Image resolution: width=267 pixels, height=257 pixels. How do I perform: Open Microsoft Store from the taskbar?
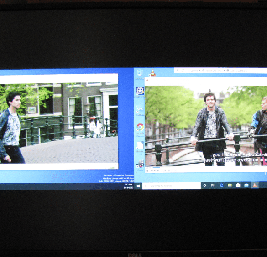tap(238, 185)
